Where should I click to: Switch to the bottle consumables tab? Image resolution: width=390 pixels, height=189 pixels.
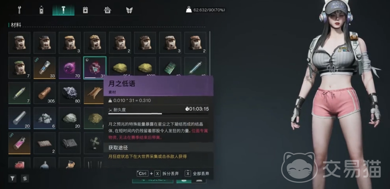(x=41, y=10)
